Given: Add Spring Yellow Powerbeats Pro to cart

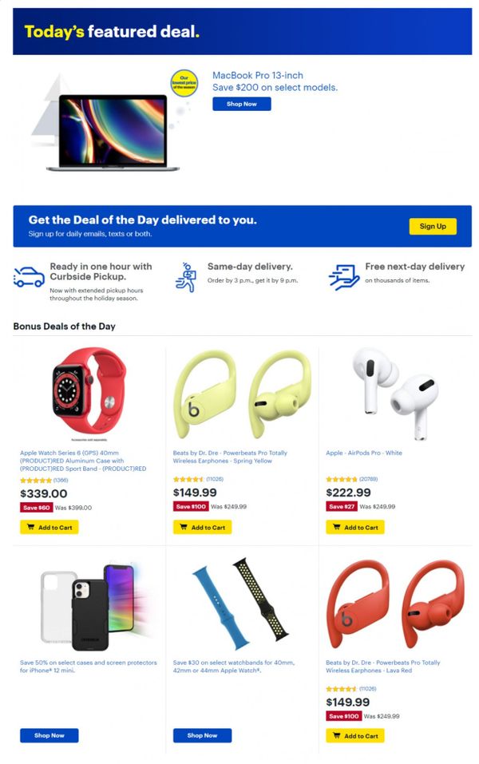Looking at the screenshot, I should [x=202, y=527].
